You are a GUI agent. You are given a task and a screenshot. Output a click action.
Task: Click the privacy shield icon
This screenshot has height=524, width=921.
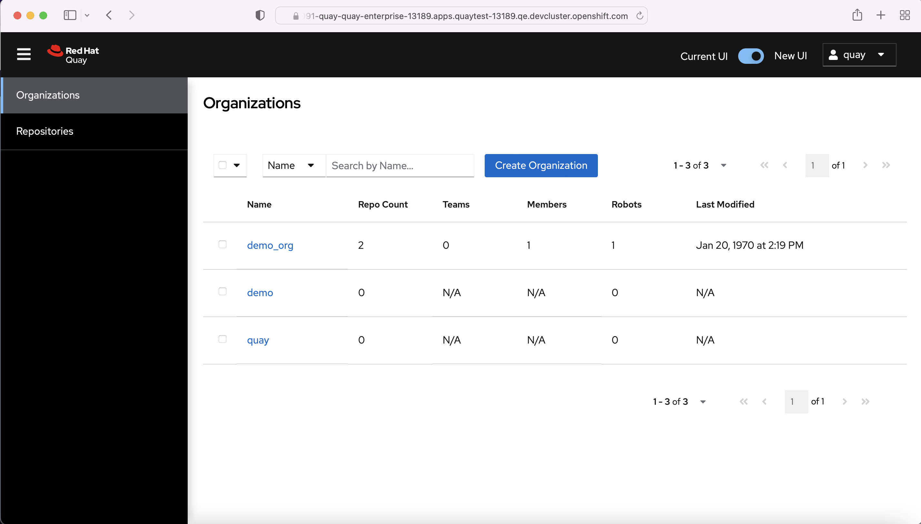(x=260, y=15)
